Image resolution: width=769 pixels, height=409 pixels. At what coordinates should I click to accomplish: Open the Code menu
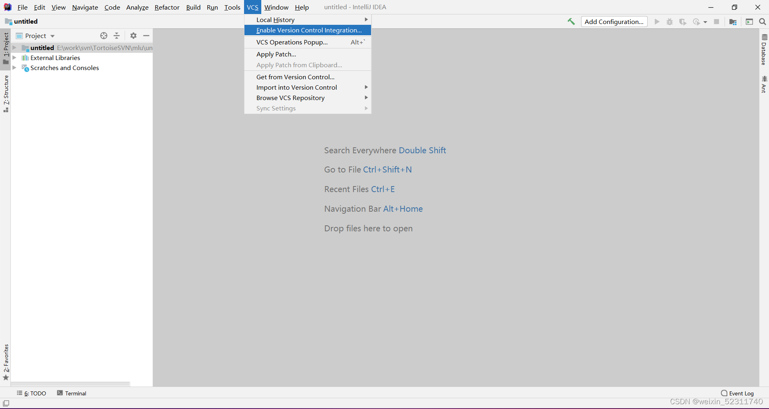112,7
